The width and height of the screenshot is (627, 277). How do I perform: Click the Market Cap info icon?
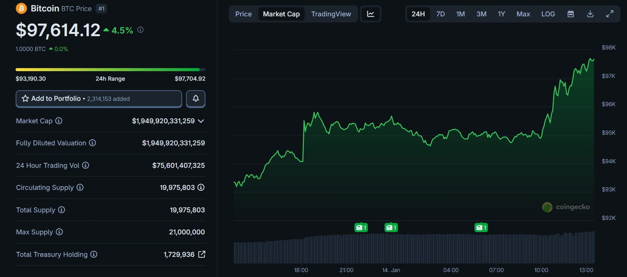[59, 121]
